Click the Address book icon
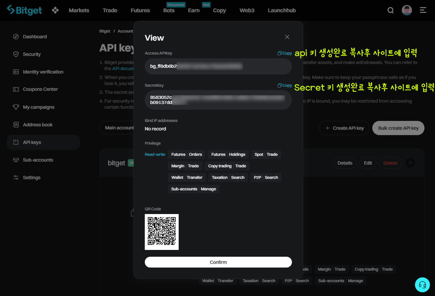Viewport: 435px width, 296px height. (x=16, y=125)
